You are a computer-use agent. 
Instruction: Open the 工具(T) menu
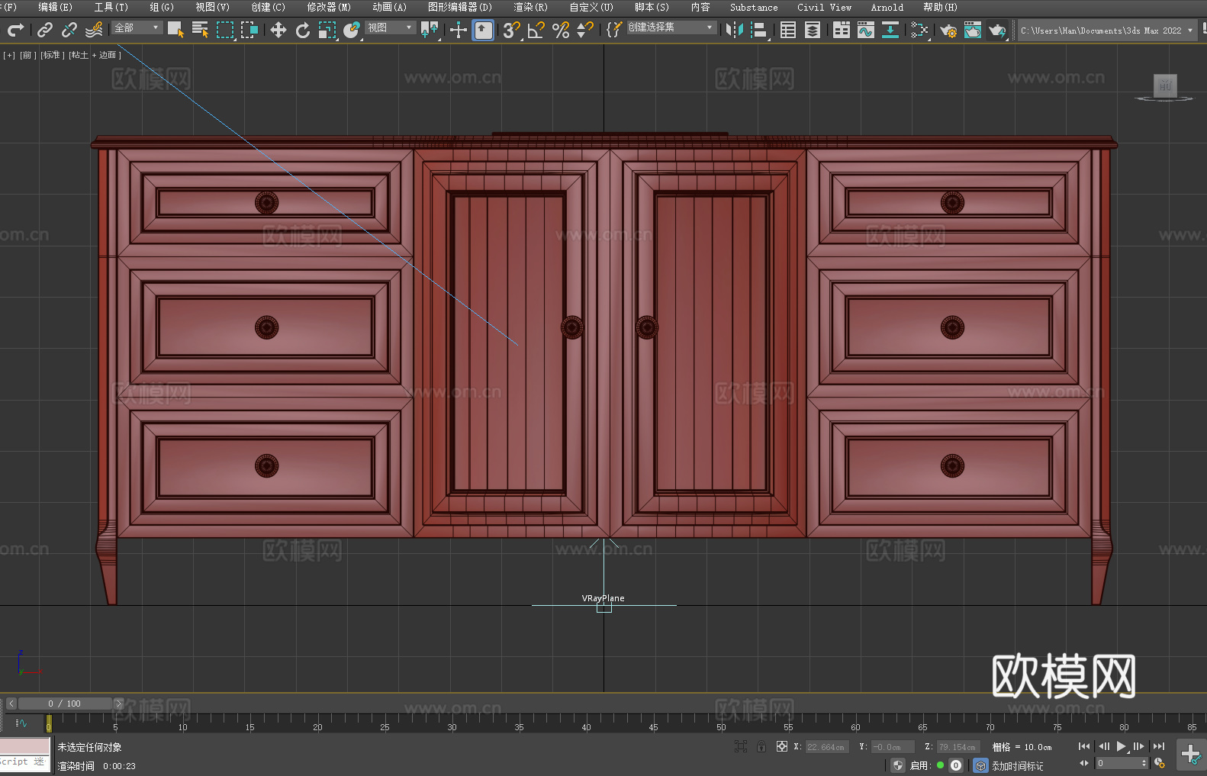click(111, 7)
